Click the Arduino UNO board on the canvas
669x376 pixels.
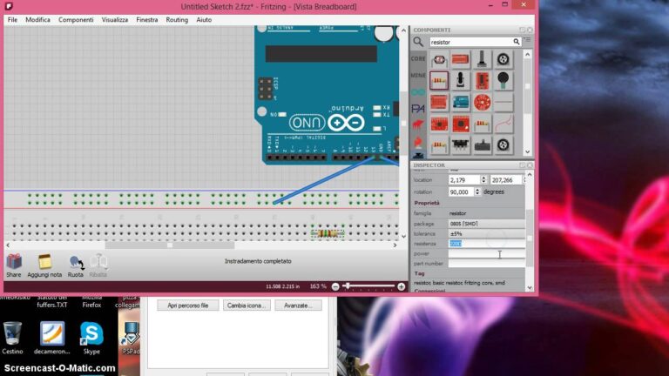point(327,95)
